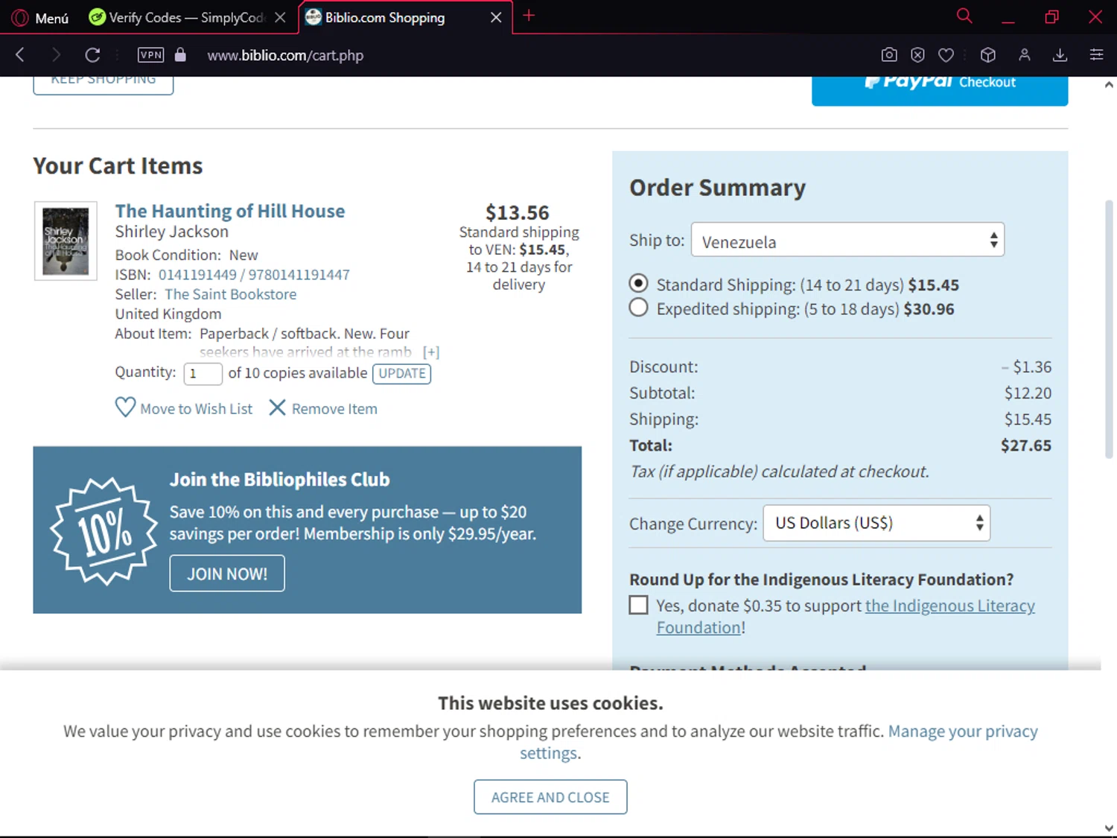Screen dimensions: 1117x838
Task: Open The Haunting of Hill House book cover
Action: (66, 241)
